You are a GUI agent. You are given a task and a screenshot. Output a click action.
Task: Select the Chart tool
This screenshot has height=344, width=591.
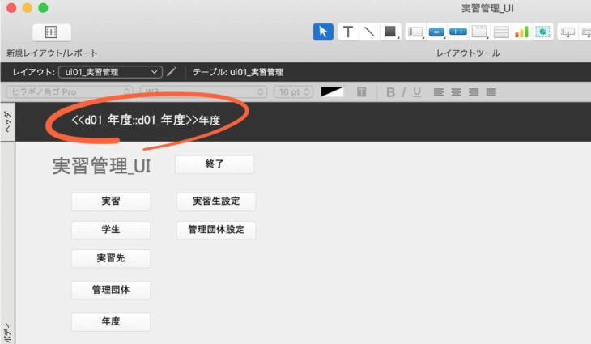click(x=522, y=32)
